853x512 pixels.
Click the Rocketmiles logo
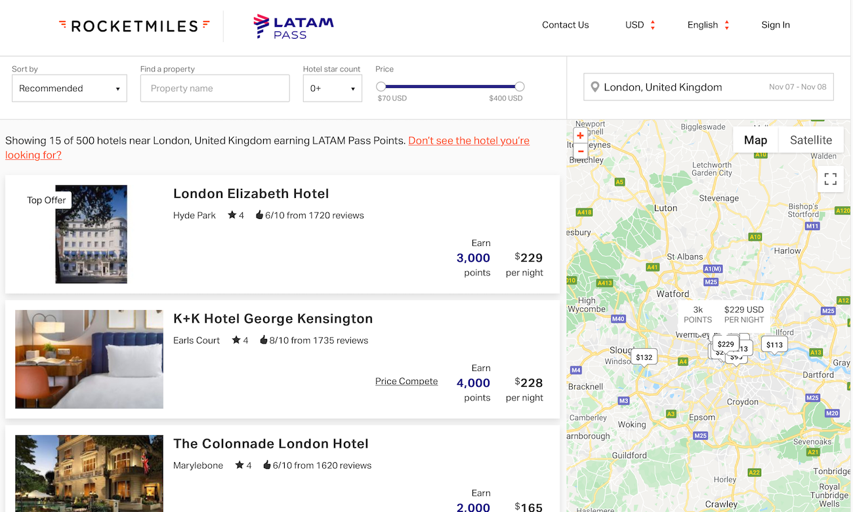(x=135, y=26)
